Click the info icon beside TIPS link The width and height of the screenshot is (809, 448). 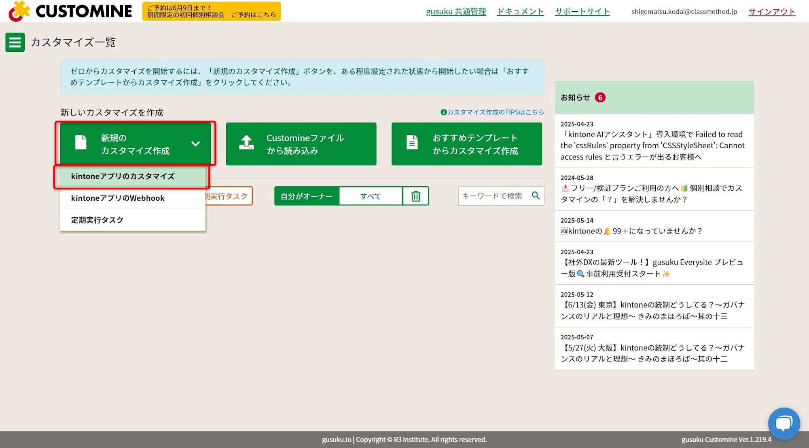[443, 112]
